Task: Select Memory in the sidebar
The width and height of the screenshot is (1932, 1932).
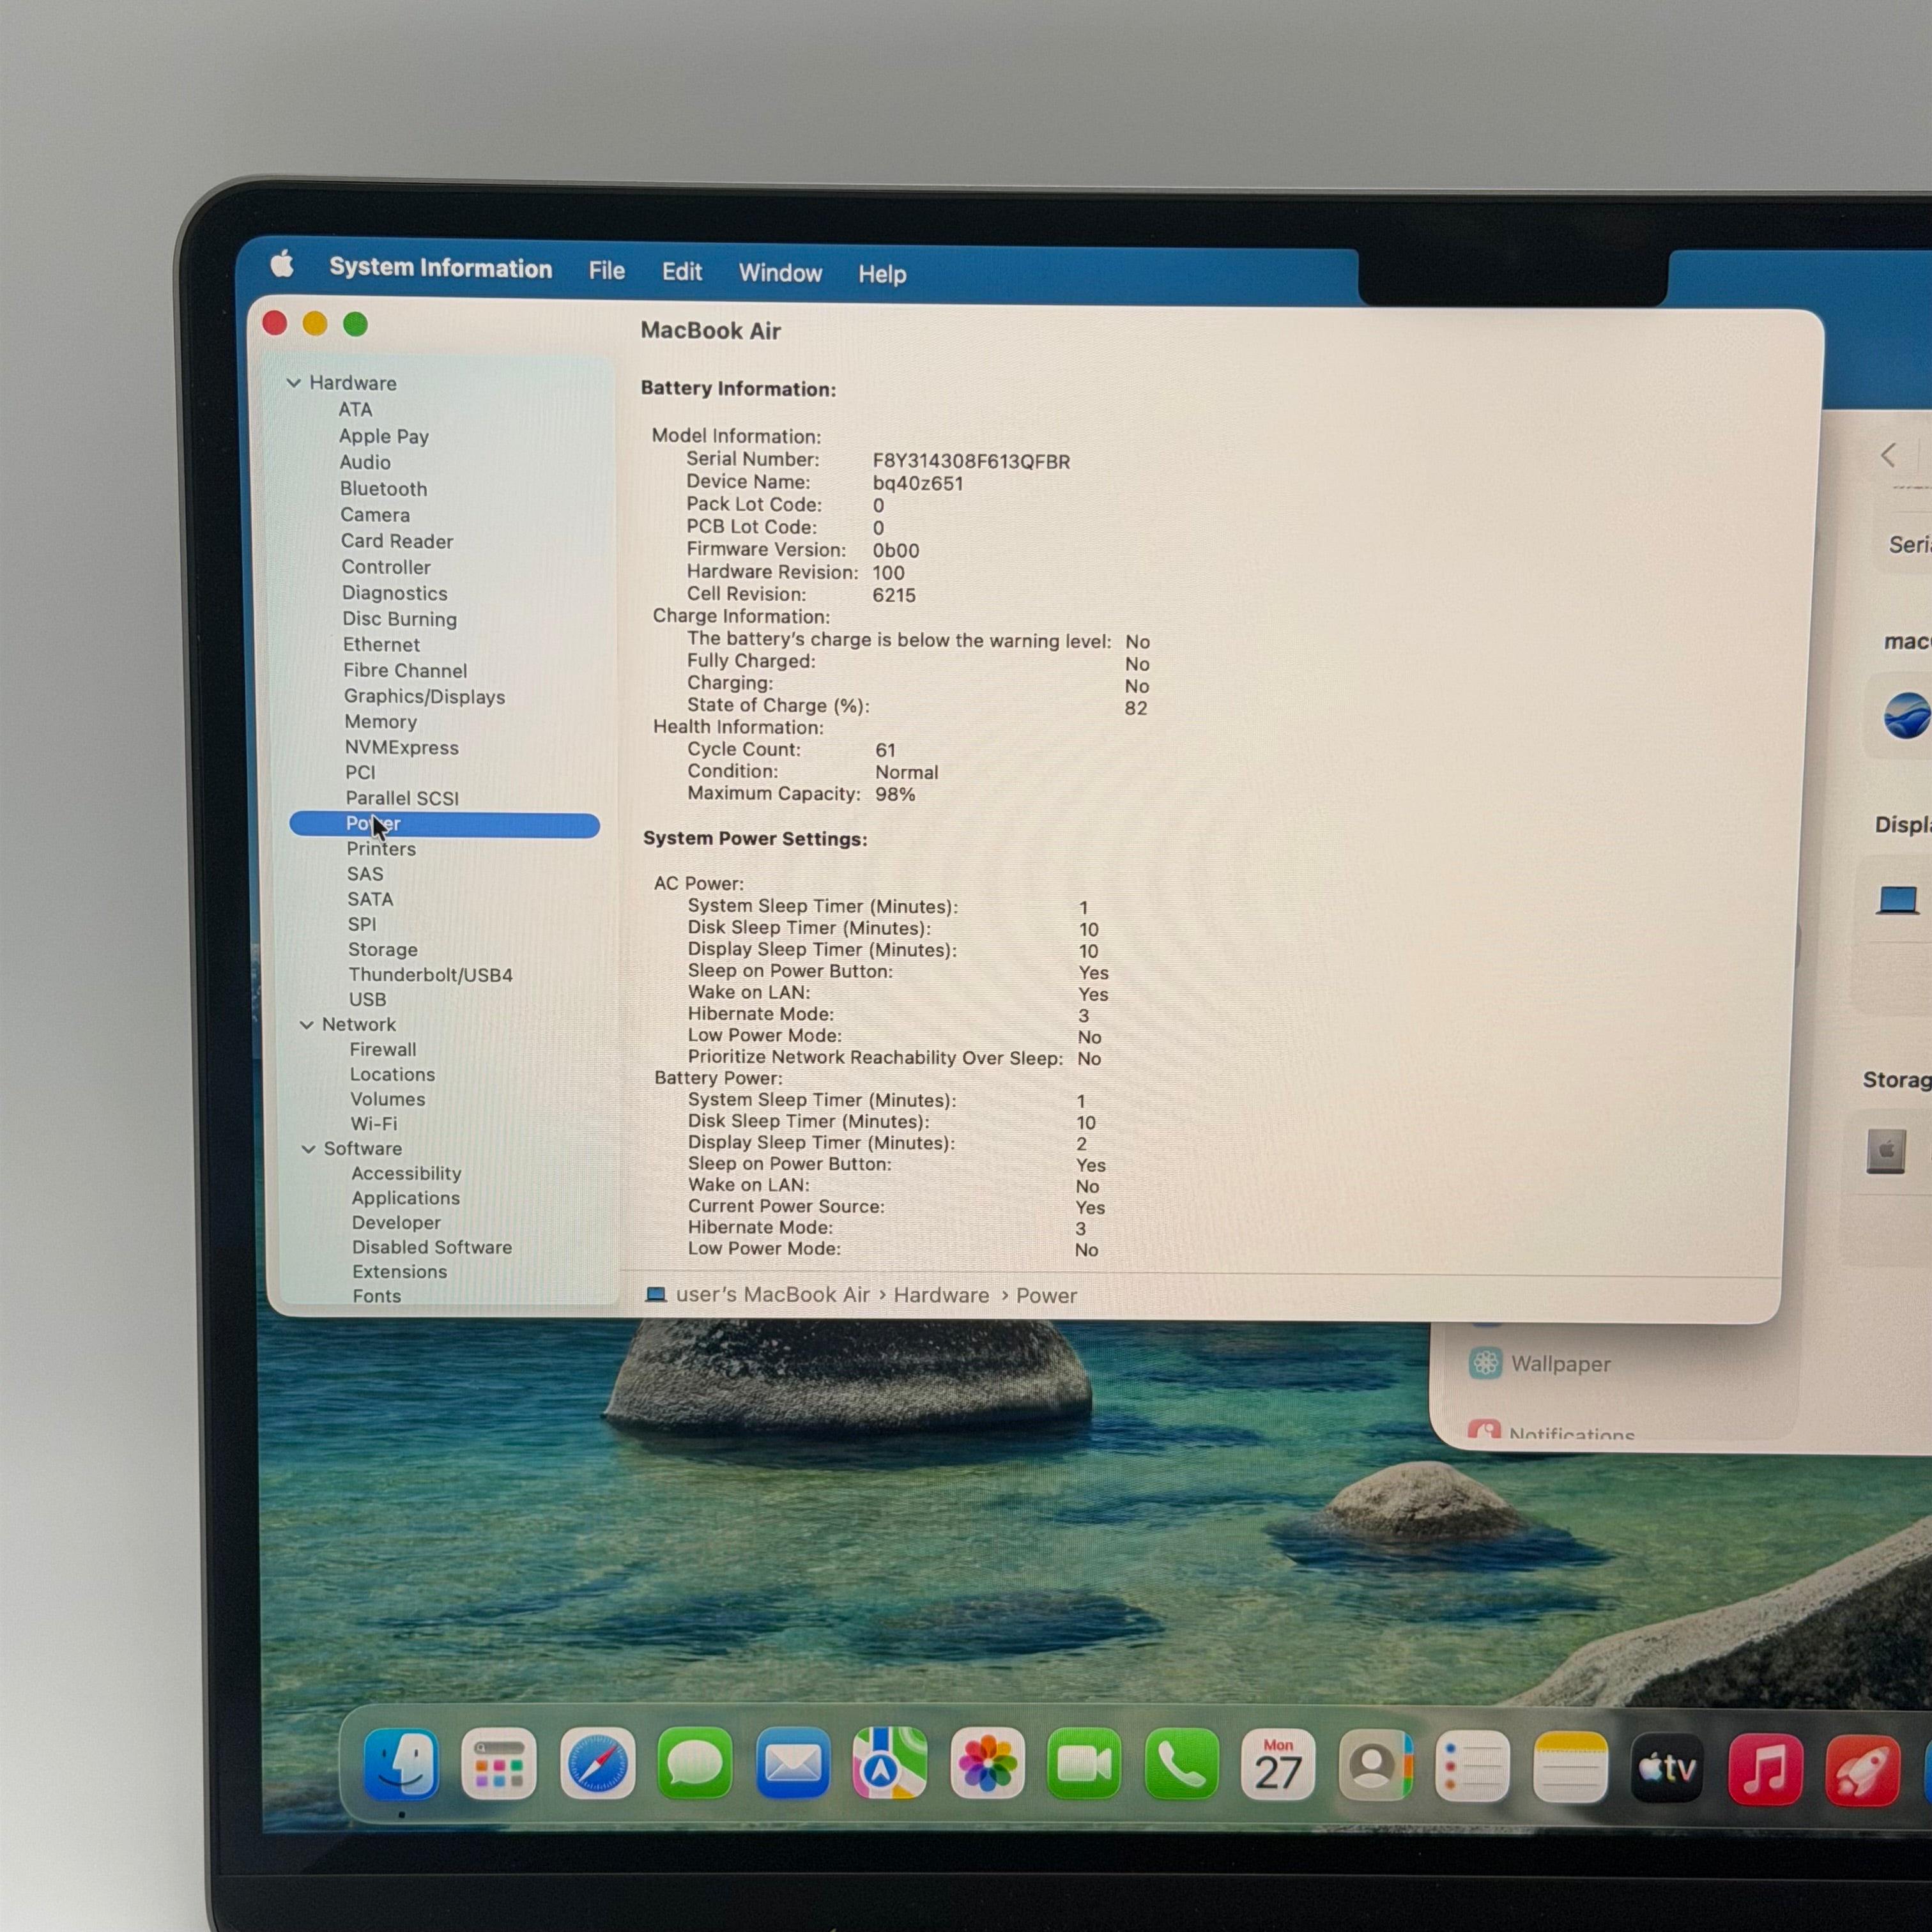Action: 381,722
